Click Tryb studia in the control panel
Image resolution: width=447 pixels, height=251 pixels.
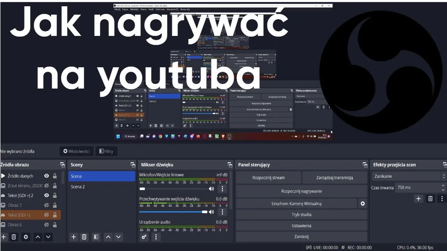(301, 214)
